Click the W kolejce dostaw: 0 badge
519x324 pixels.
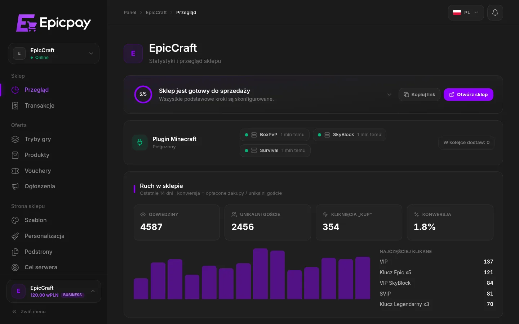coord(466,143)
